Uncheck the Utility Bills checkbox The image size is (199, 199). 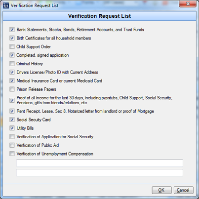point(12,128)
